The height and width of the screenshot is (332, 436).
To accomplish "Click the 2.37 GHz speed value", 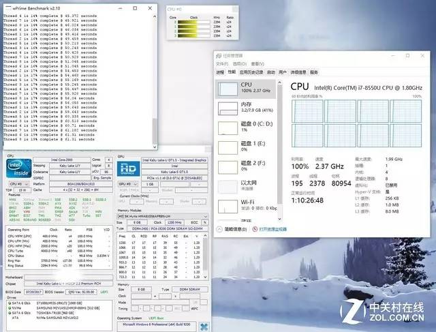I will (329, 166).
